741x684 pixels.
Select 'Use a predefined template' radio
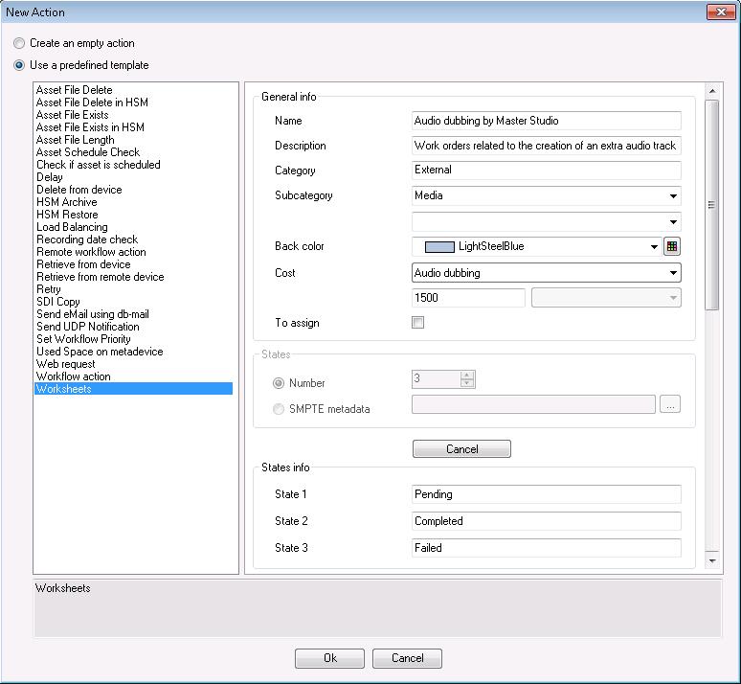point(19,65)
